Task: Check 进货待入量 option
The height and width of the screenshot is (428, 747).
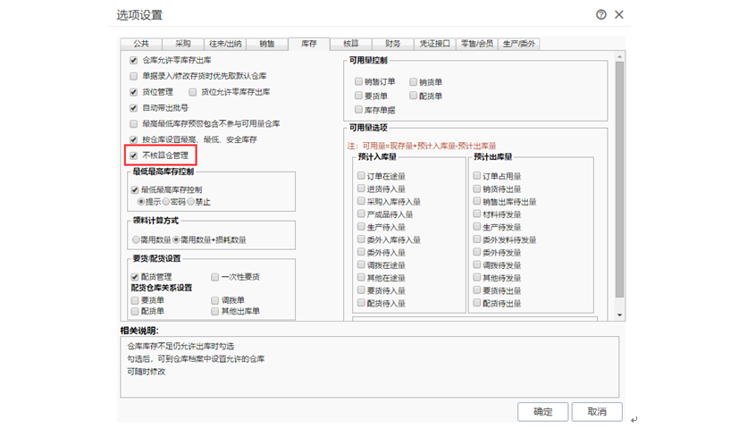Action: click(361, 189)
